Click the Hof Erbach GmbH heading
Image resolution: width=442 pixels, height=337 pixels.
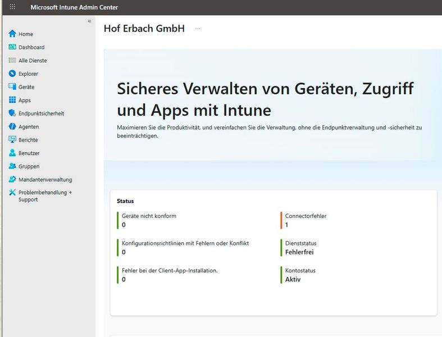click(x=144, y=29)
